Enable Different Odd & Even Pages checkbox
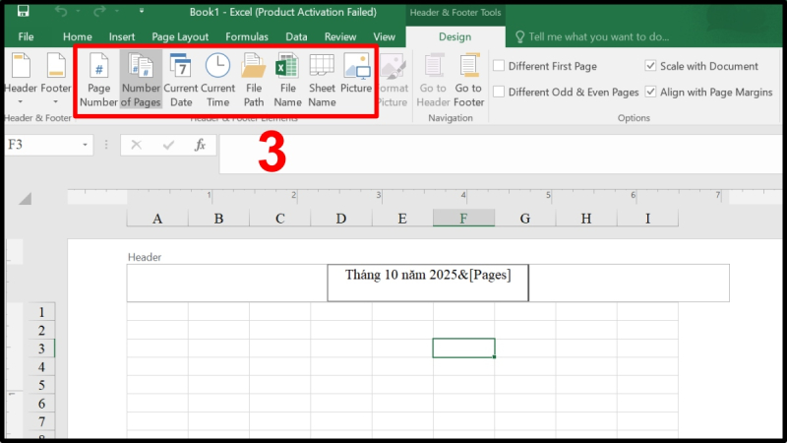 (x=499, y=92)
